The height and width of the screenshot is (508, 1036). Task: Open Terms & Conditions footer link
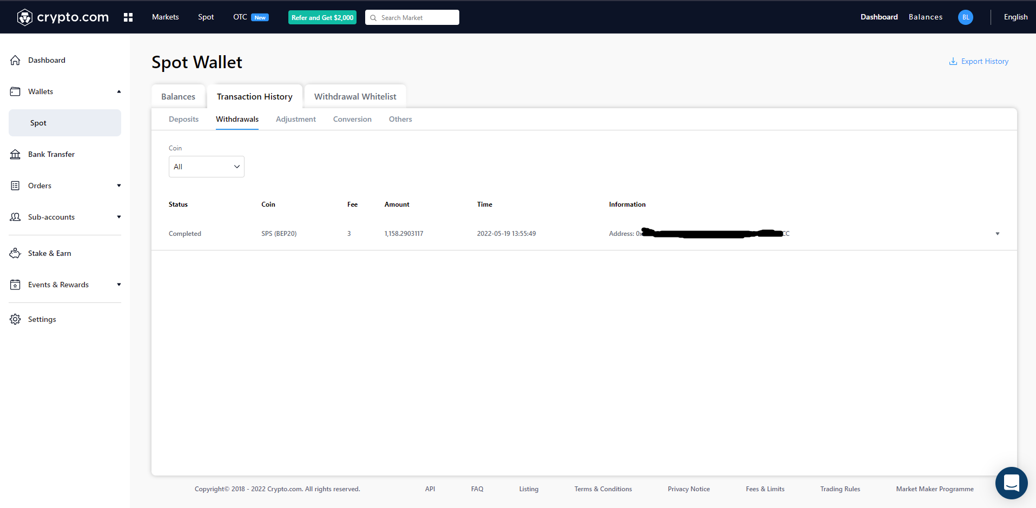tap(603, 489)
